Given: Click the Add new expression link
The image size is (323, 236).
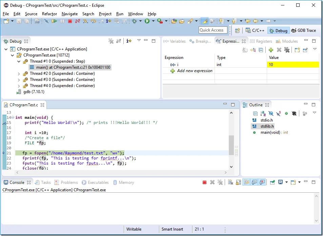Looking at the screenshot, I should click(195, 71).
